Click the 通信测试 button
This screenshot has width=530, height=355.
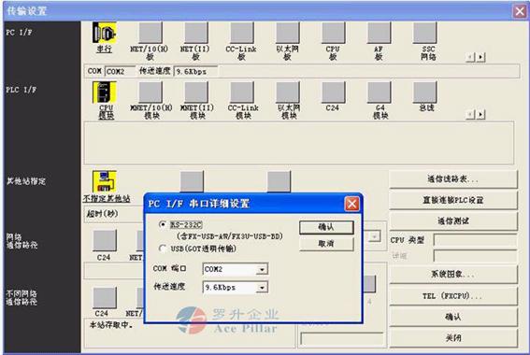[x=453, y=221]
